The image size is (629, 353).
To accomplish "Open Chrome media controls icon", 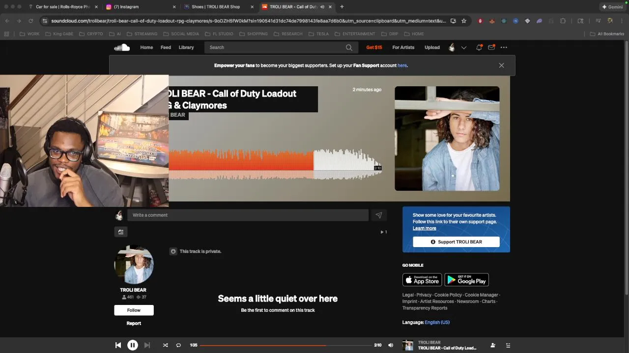I will (x=598, y=21).
